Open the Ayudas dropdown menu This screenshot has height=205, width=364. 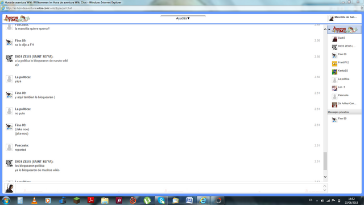183,18
